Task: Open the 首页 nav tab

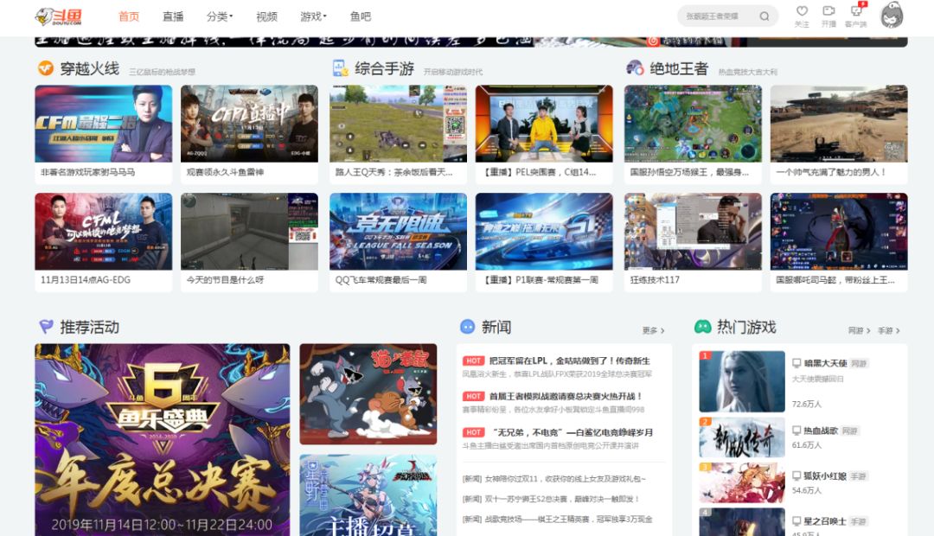Action: pos(129,16)
